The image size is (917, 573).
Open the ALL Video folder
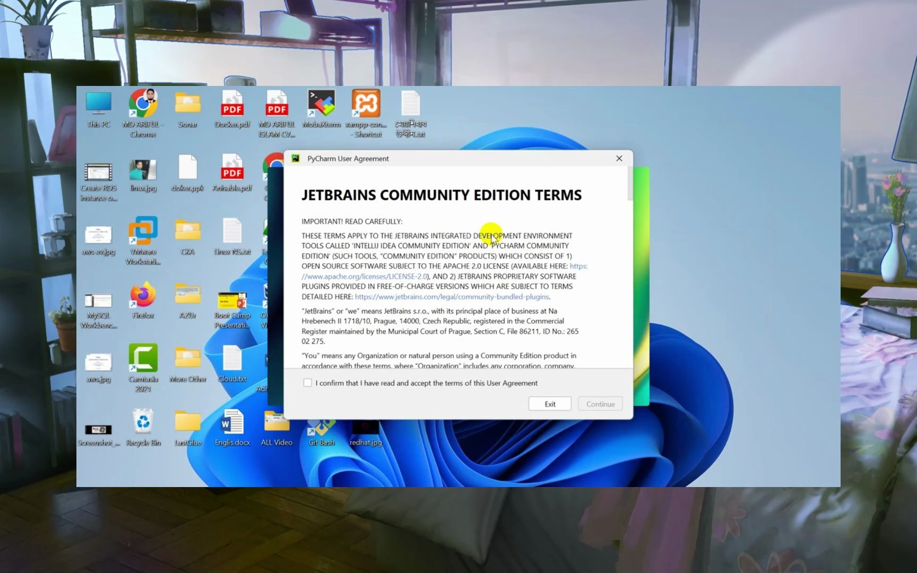click(276, 428)
